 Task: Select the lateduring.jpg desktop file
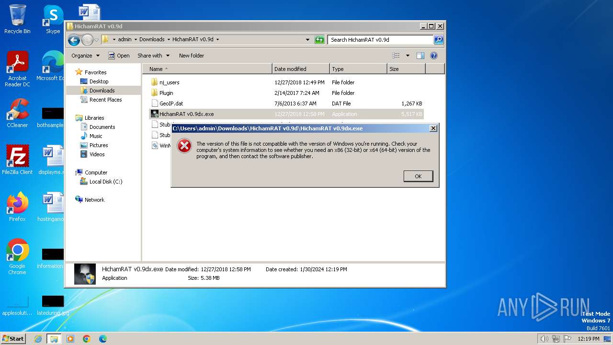click(52, 306)
